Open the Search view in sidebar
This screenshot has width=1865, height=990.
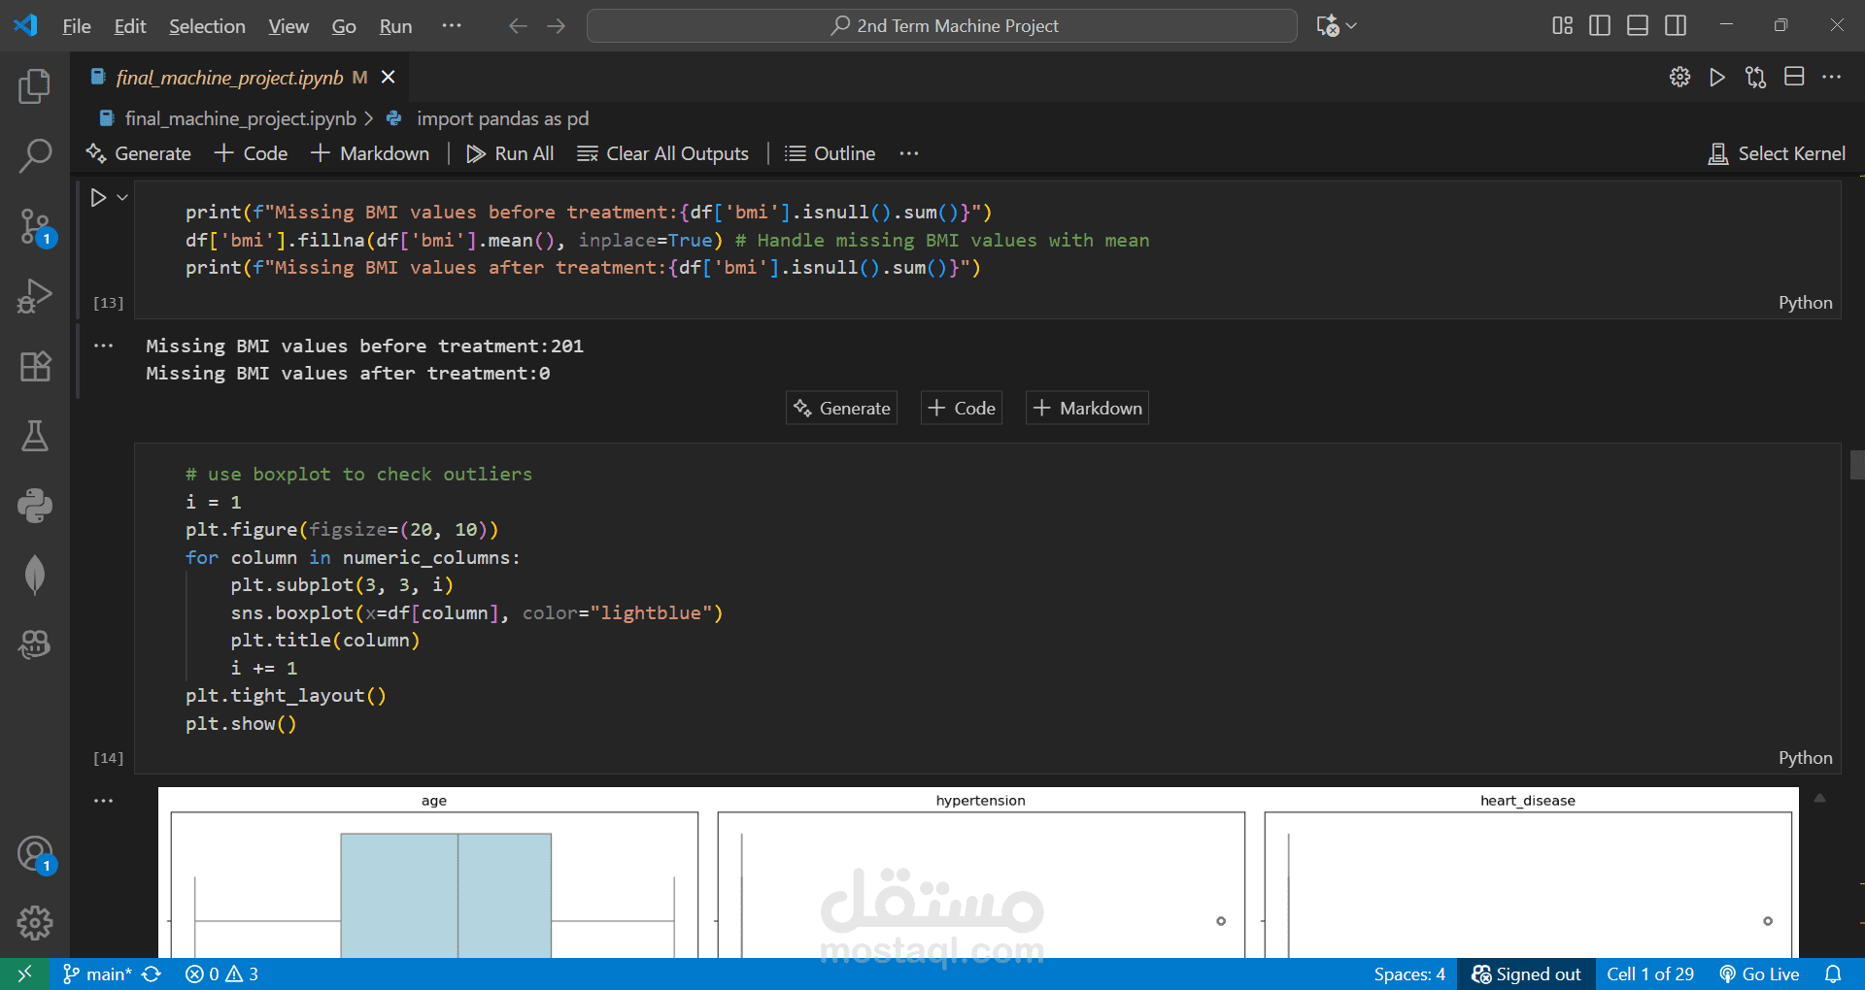click(x=35, y=155)
